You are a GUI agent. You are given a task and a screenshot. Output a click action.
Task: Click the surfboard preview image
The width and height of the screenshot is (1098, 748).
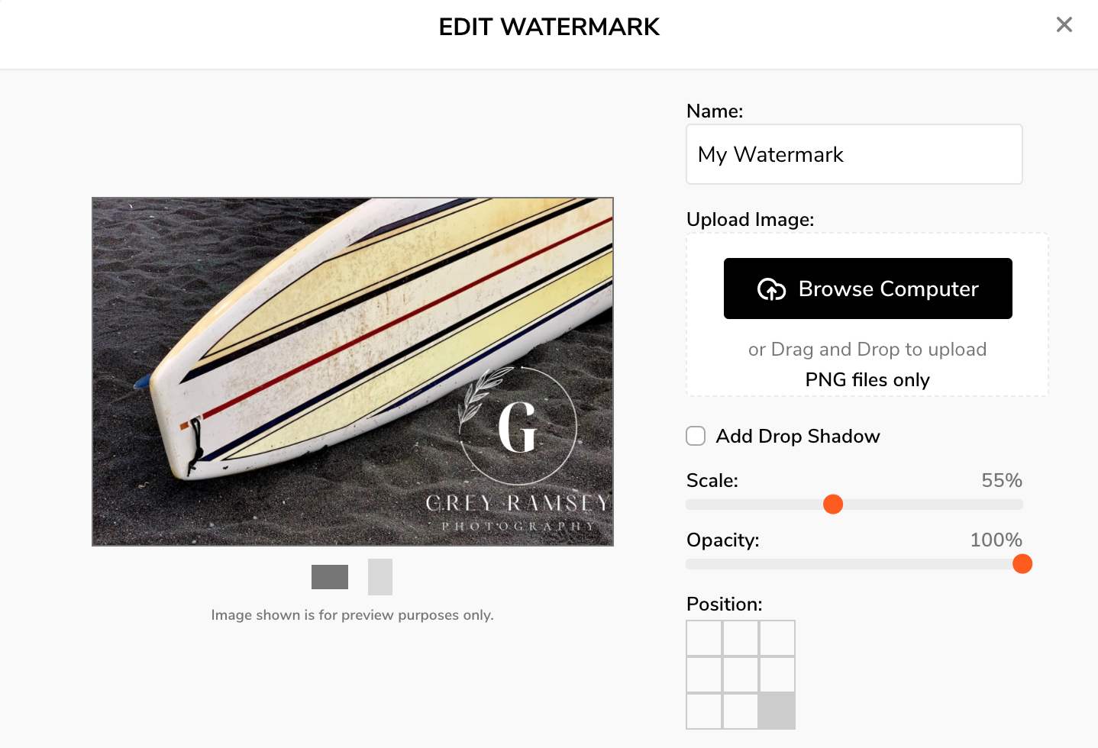[353, 372]
